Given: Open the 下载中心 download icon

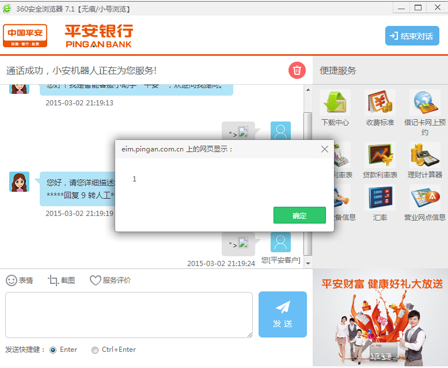Looking at the screenshot, I should [x=335, y=103].
